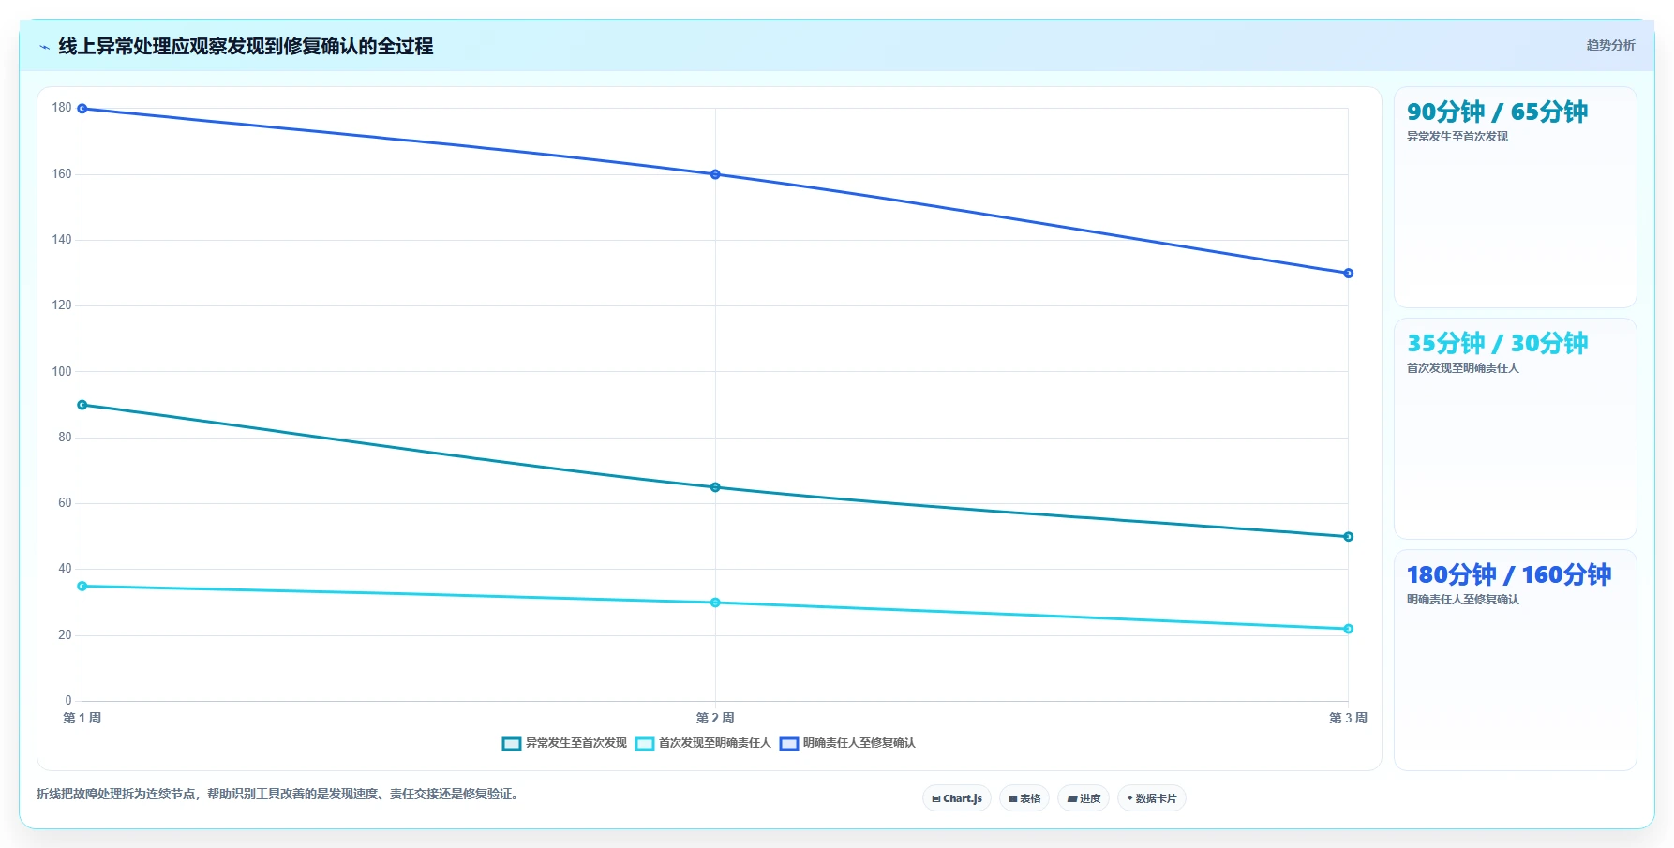Click the teal week-3 data point at 50
The width and height of the screenshot is (1674, 848).
coord(1348,537)
